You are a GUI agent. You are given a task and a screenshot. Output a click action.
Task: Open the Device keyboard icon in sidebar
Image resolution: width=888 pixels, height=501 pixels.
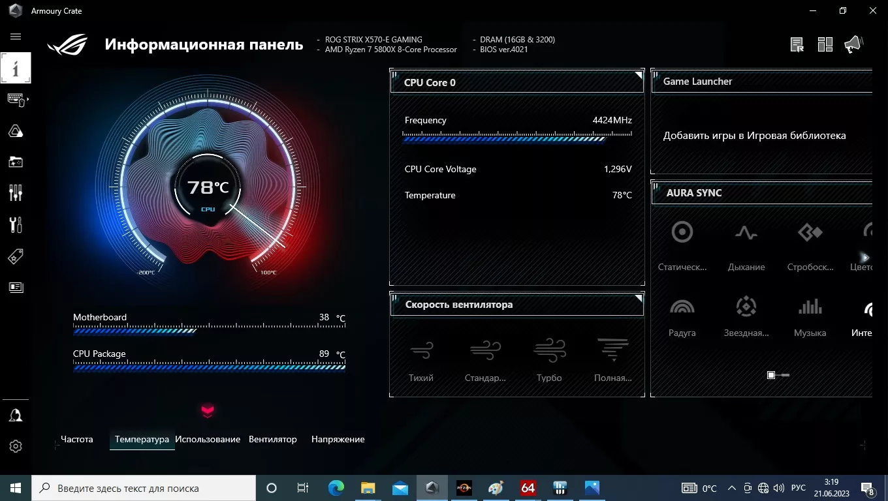[16, 100]
